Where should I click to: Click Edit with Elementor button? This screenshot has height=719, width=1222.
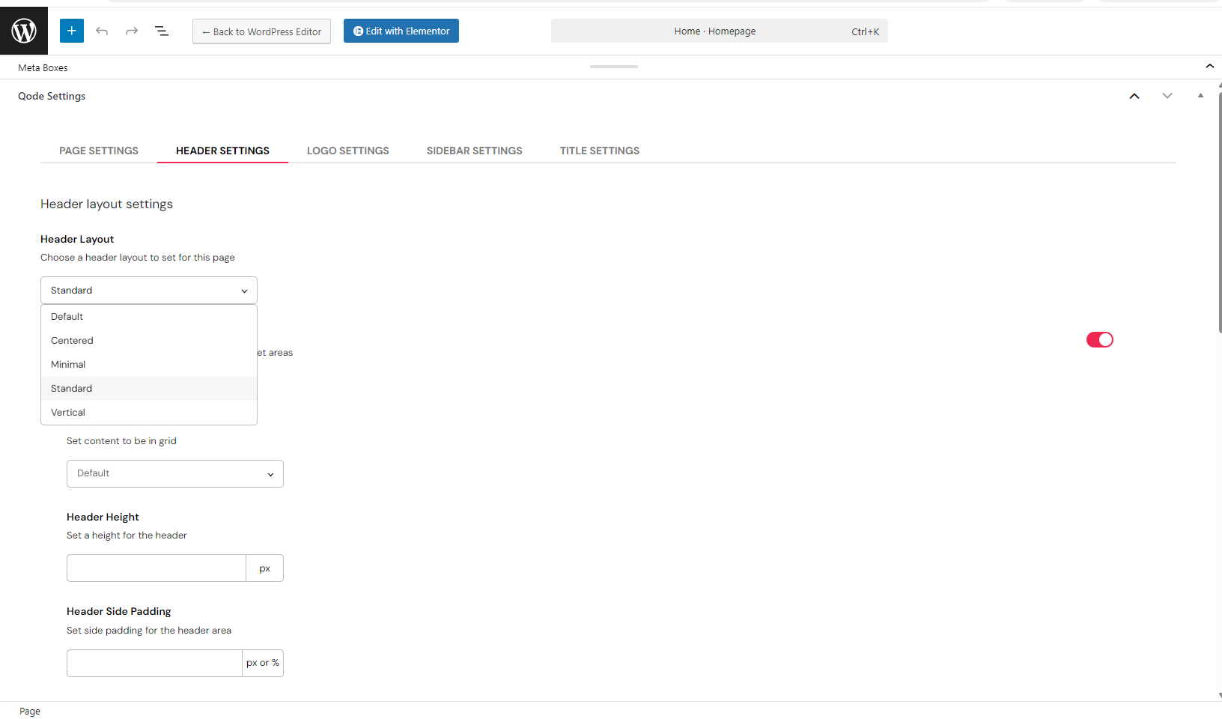point(401,31)
